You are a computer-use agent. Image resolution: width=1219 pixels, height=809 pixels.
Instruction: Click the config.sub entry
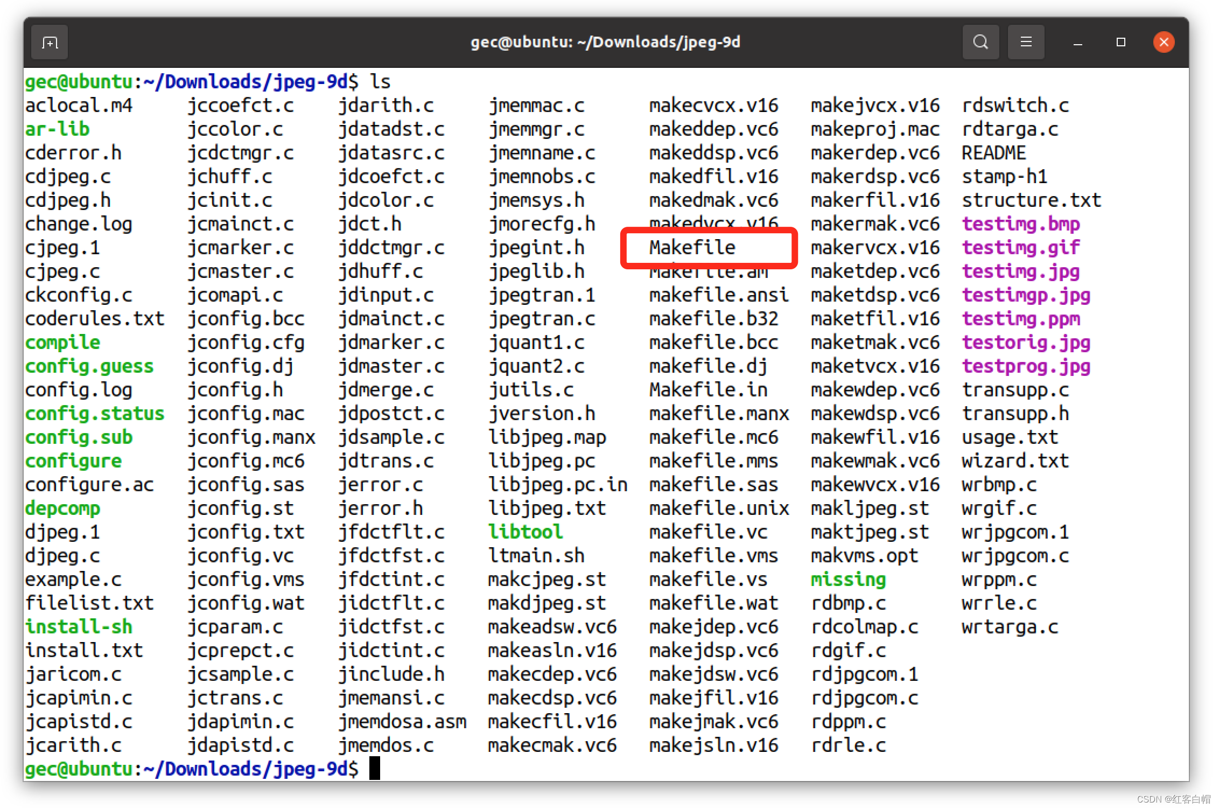79,437
